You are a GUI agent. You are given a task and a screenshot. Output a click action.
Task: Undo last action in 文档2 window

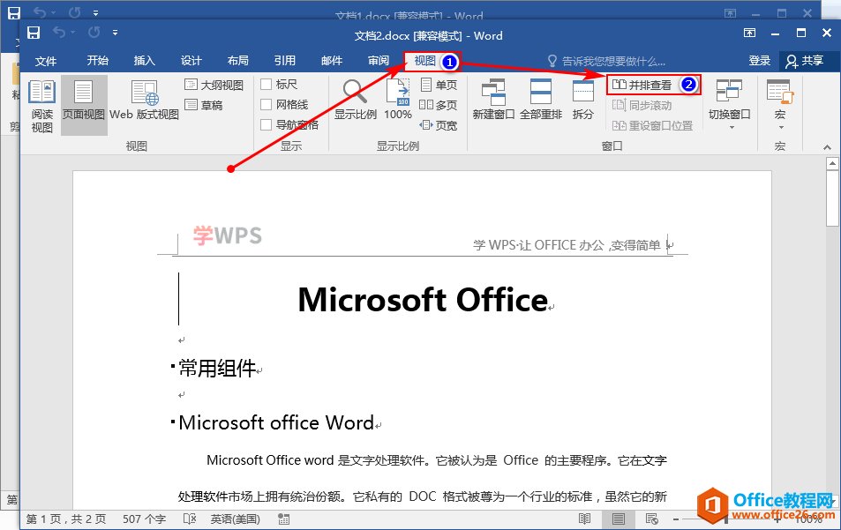click(58, 33)
